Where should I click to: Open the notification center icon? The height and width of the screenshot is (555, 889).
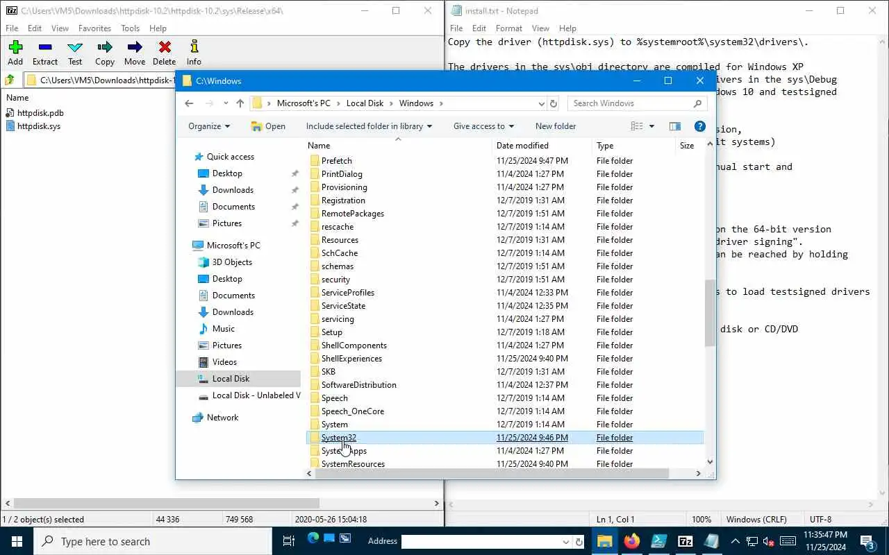(867, 541)
